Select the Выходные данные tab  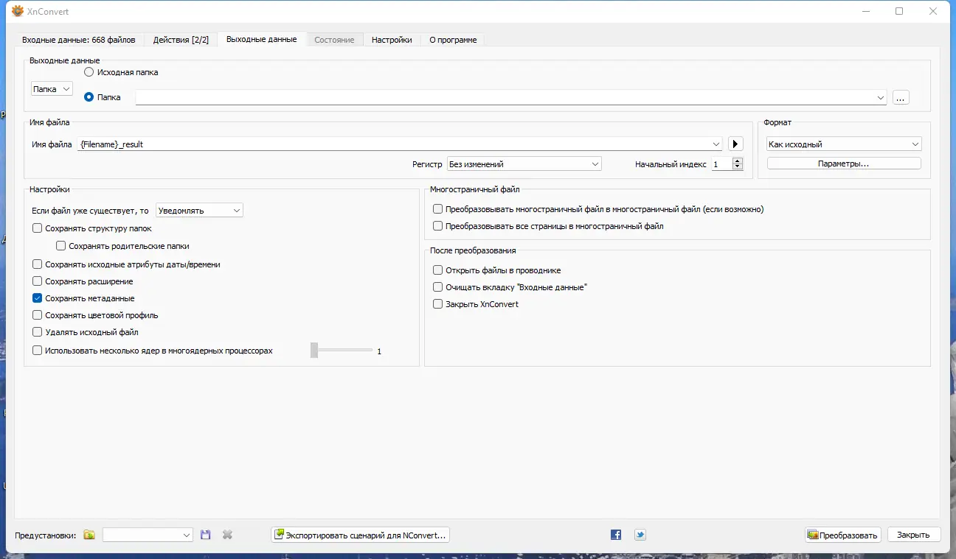pos(262,39)
